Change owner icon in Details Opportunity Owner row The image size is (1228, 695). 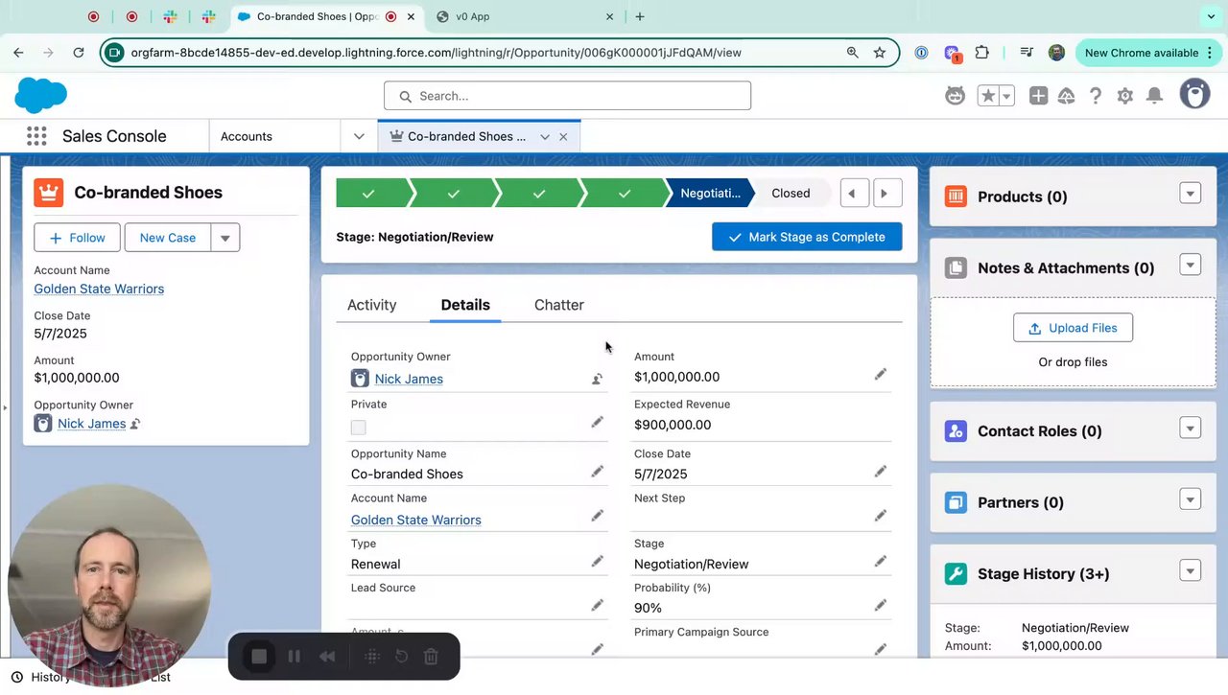(x=597, y=379)
